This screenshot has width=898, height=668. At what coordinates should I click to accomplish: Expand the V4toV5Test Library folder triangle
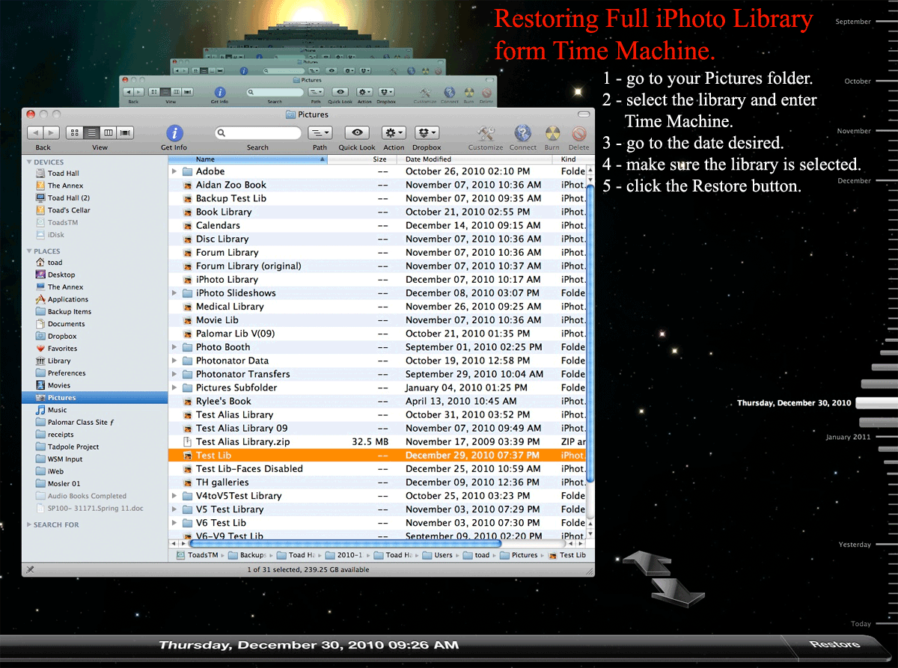click(174, 496)
